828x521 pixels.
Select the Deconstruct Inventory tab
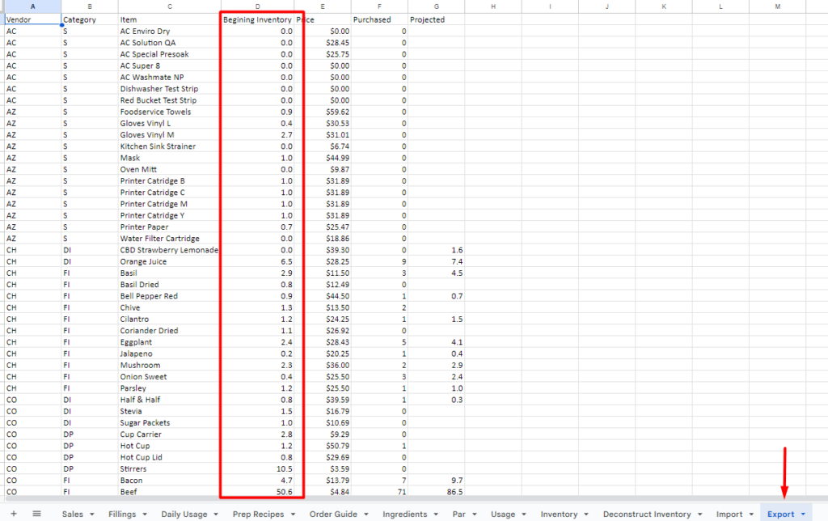tap(646, 514)
